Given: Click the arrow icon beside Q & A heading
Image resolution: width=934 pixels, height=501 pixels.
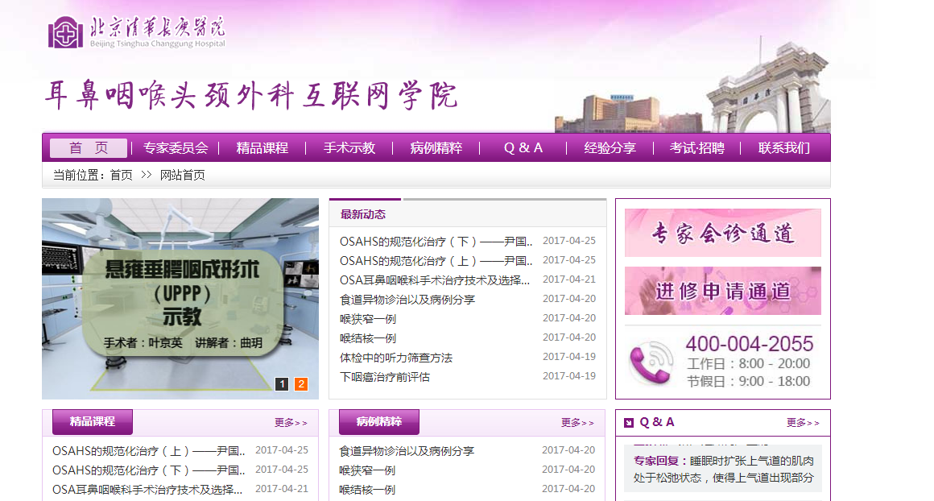Looking at the screenshot, I should point(629,423).
